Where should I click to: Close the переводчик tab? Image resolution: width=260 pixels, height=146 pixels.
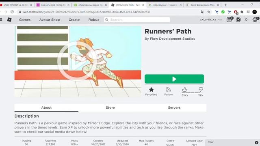pos(180,5)
